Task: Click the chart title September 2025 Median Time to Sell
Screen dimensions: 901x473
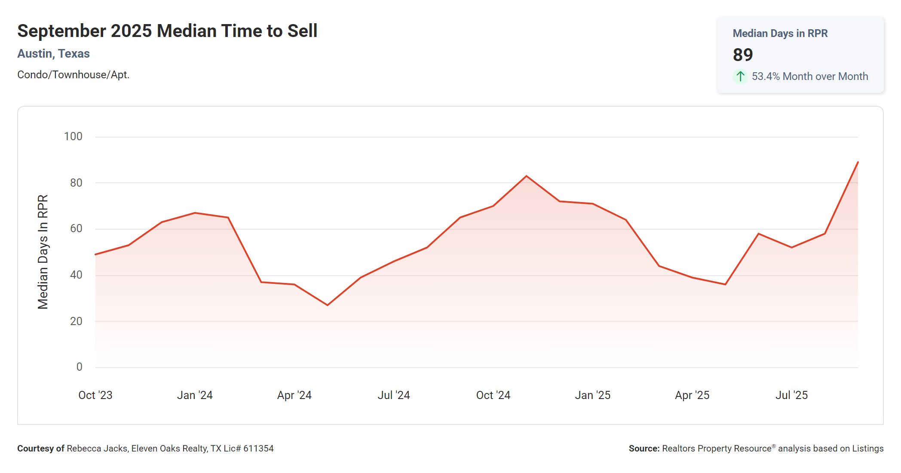Action: pyautogui.click(x=167, y=31)
